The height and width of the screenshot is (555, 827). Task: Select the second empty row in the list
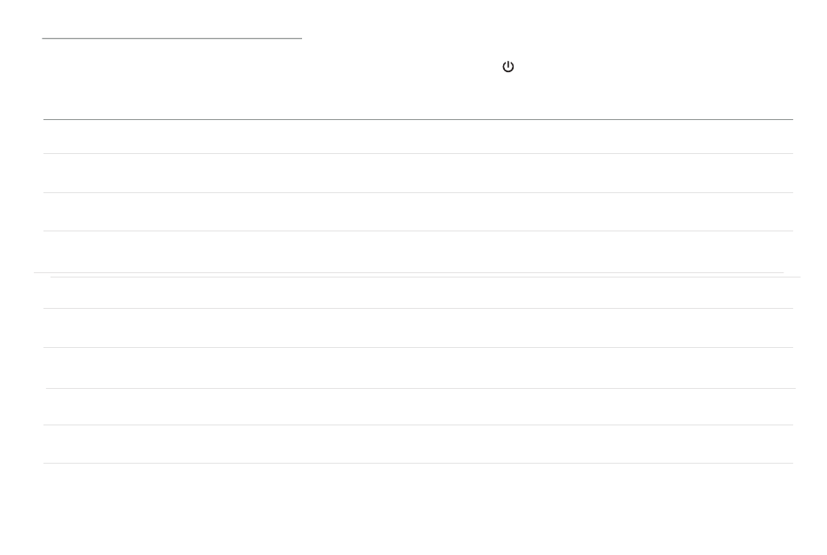(418, 173)
